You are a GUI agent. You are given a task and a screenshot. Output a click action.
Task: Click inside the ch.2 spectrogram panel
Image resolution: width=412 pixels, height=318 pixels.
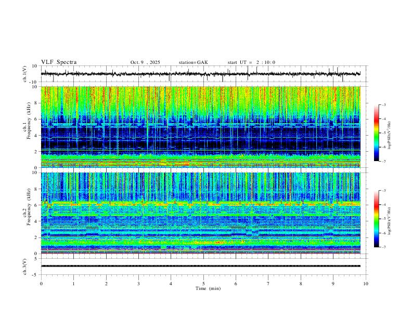[x=200, y=213]
